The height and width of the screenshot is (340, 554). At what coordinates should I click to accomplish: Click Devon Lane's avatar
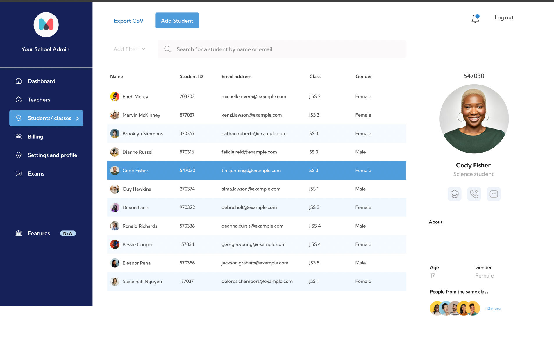pos(115,207)
